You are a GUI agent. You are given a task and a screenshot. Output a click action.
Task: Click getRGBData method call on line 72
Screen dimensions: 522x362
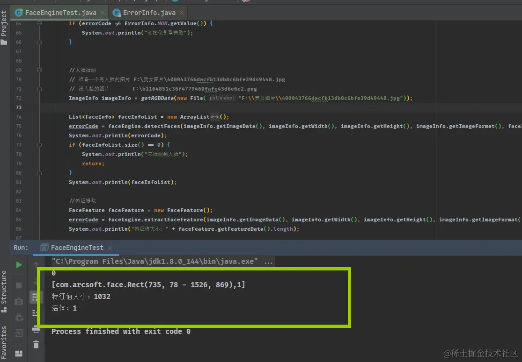pyautogui.click(x=157, y=98)
